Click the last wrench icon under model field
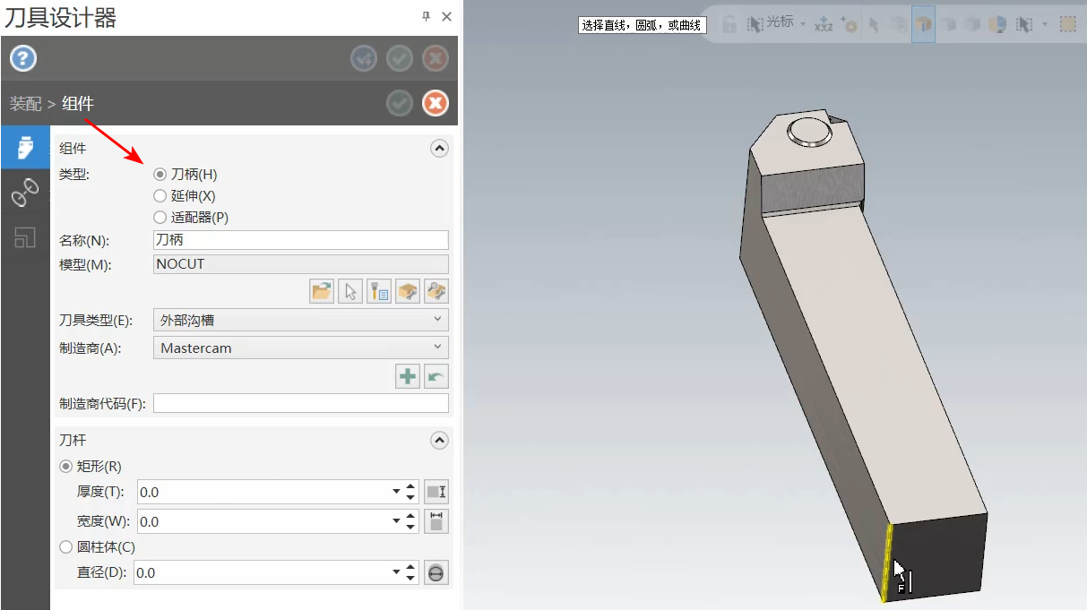The image size is (1087, 610). coord(436,291)
